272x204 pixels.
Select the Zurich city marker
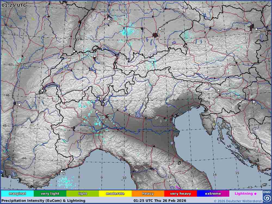click(x=95, y=56)
